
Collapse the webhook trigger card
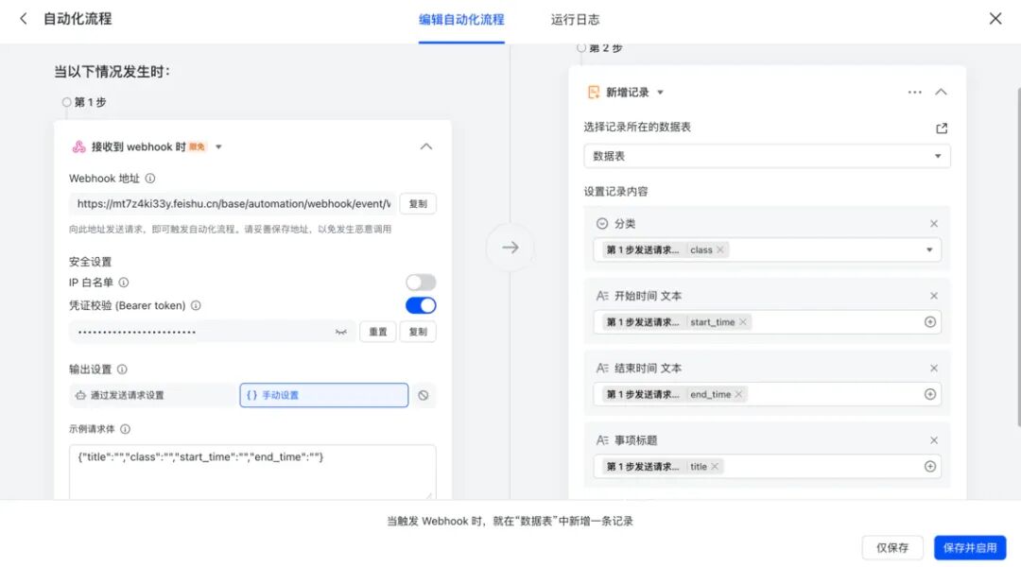(x=425, y=146)
